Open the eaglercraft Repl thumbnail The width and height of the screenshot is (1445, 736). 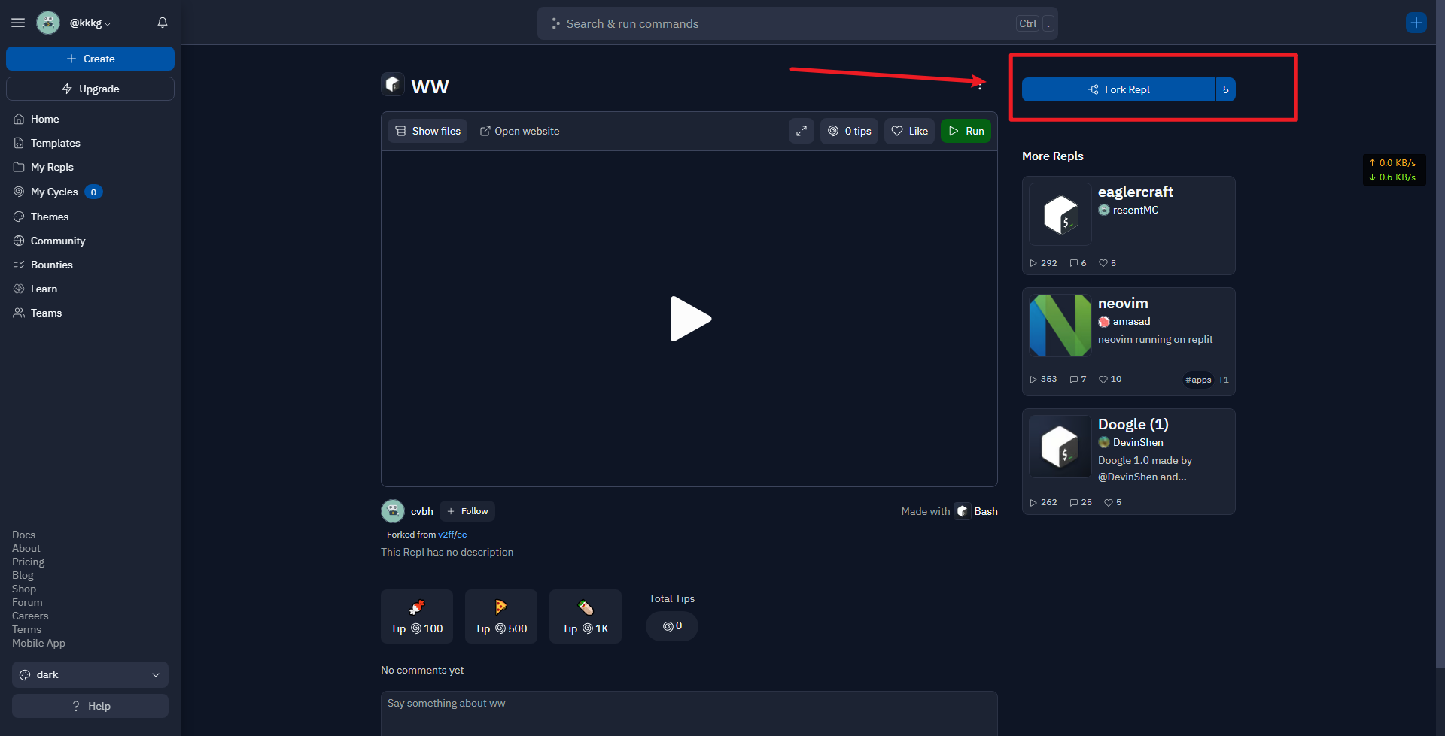point(1060,214)
